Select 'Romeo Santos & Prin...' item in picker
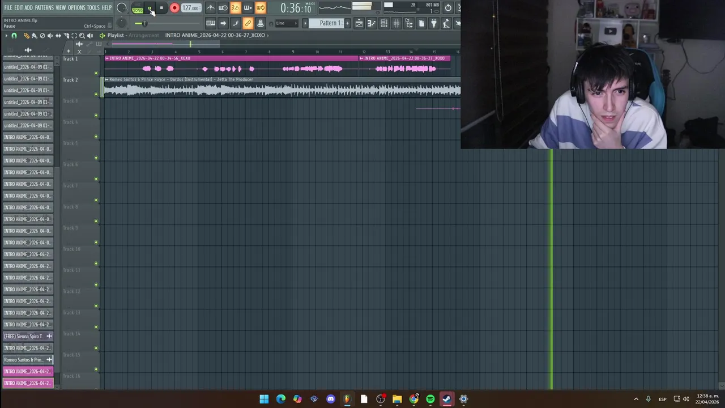 click(28, 360)
